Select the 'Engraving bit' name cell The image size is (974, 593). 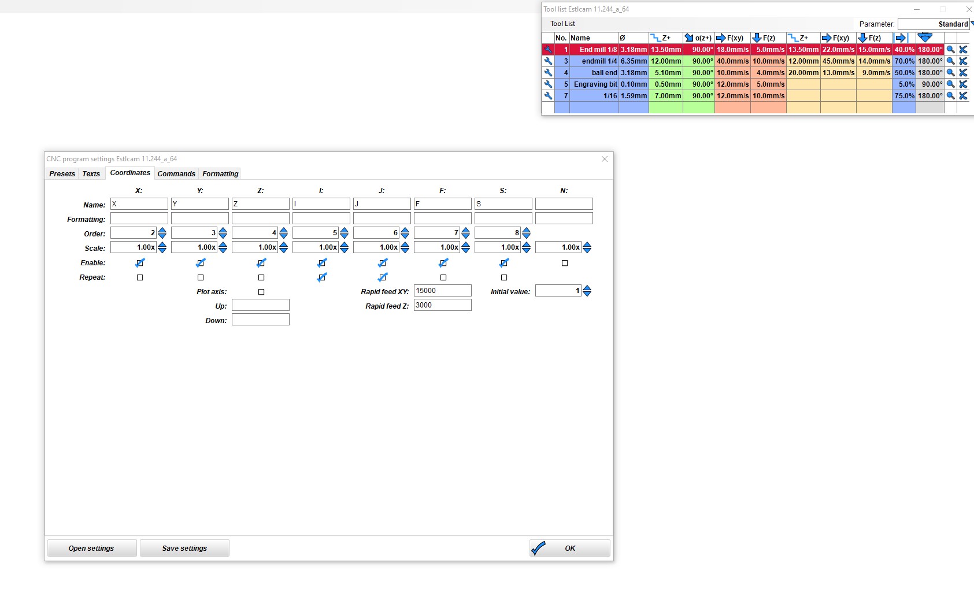coord(594,84)
